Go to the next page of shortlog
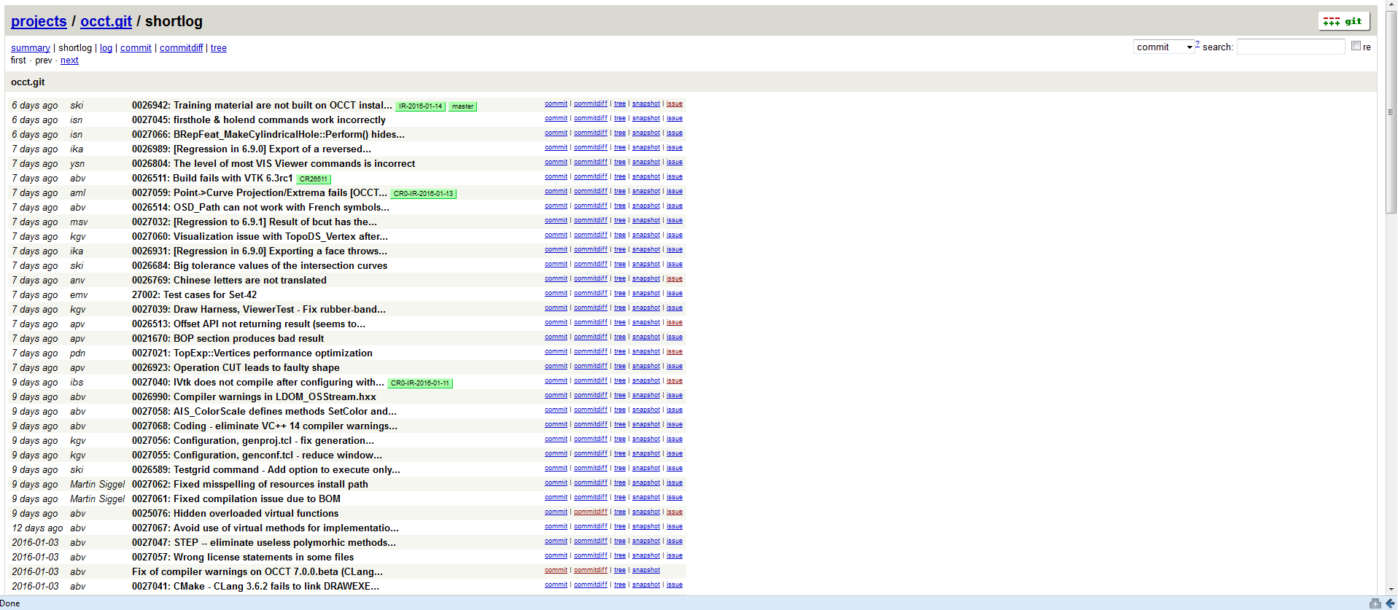Image resolution: width=1398 pixels, height=610 pixels. [69, 60]
